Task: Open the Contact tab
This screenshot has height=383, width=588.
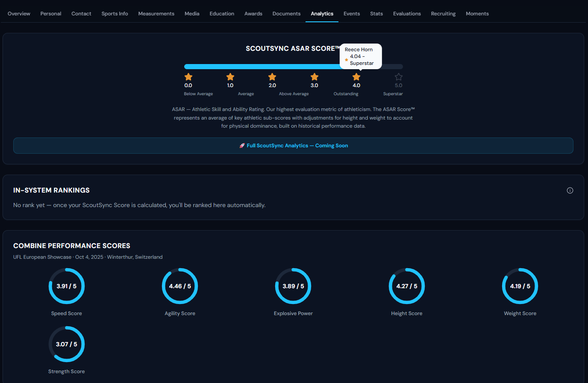Action: click(x=81, y=14)
